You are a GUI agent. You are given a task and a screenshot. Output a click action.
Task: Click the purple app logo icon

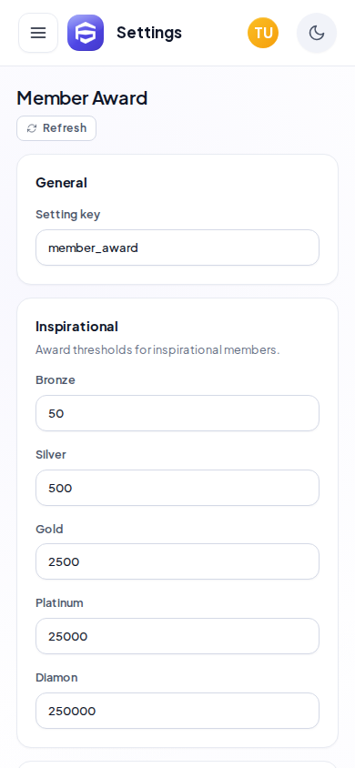pyautogui.click(x=86, y=33)
